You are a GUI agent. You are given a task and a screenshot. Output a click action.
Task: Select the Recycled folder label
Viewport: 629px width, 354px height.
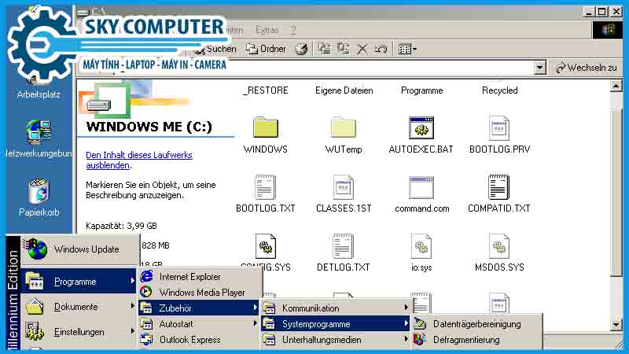499,90
